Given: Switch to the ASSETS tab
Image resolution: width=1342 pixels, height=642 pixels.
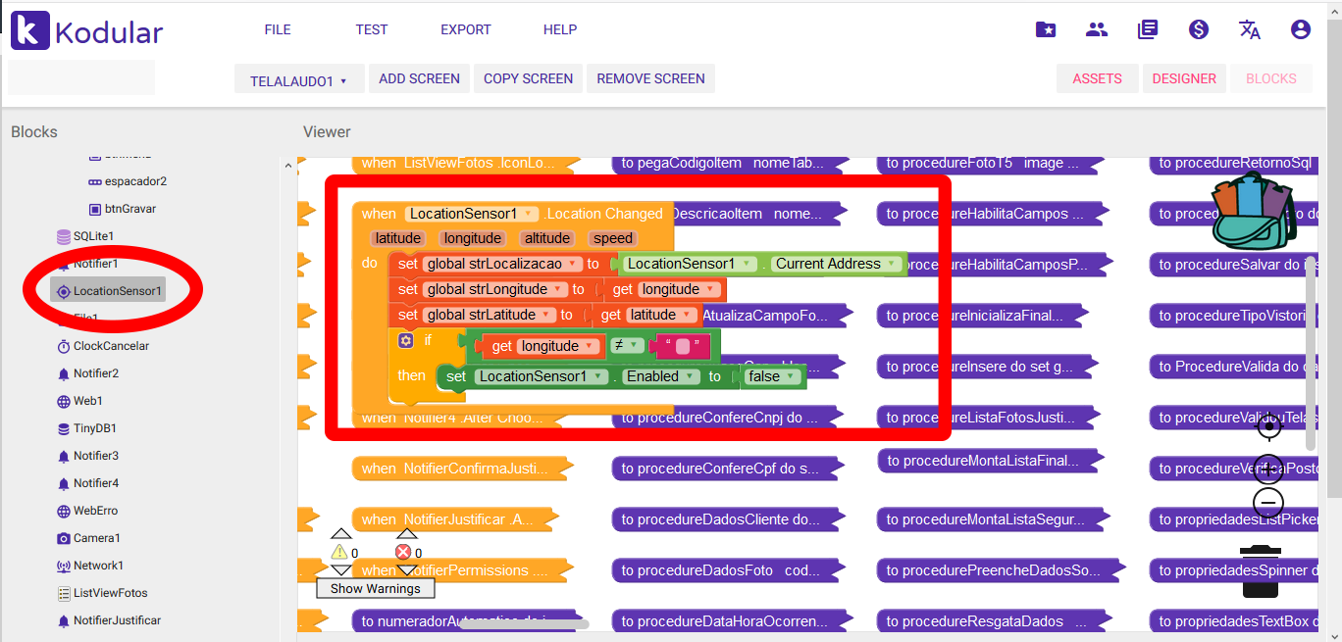Looking at the screenshot, I should [1097, 78].
